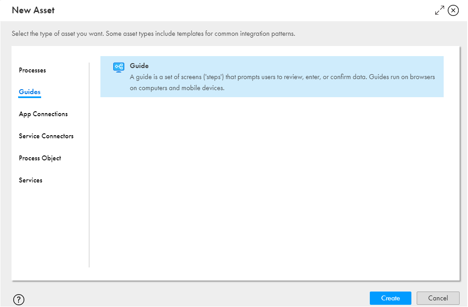Viewport: 468px width, 307px height.
Task: Select the Guides category
Action: [x=30, y=92]
